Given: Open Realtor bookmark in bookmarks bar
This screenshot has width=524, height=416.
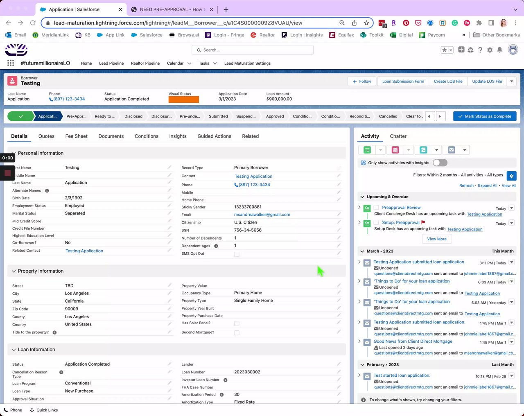Looking at the screenshot, I should pyautogui.click(x=262, y=35).
